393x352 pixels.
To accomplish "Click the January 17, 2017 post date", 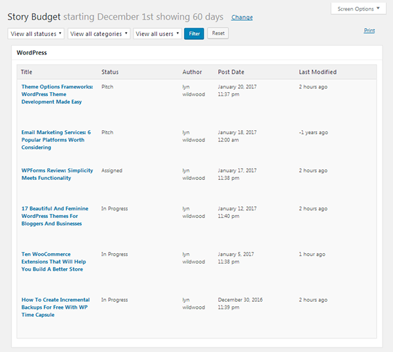I will (x=237, y=174).
